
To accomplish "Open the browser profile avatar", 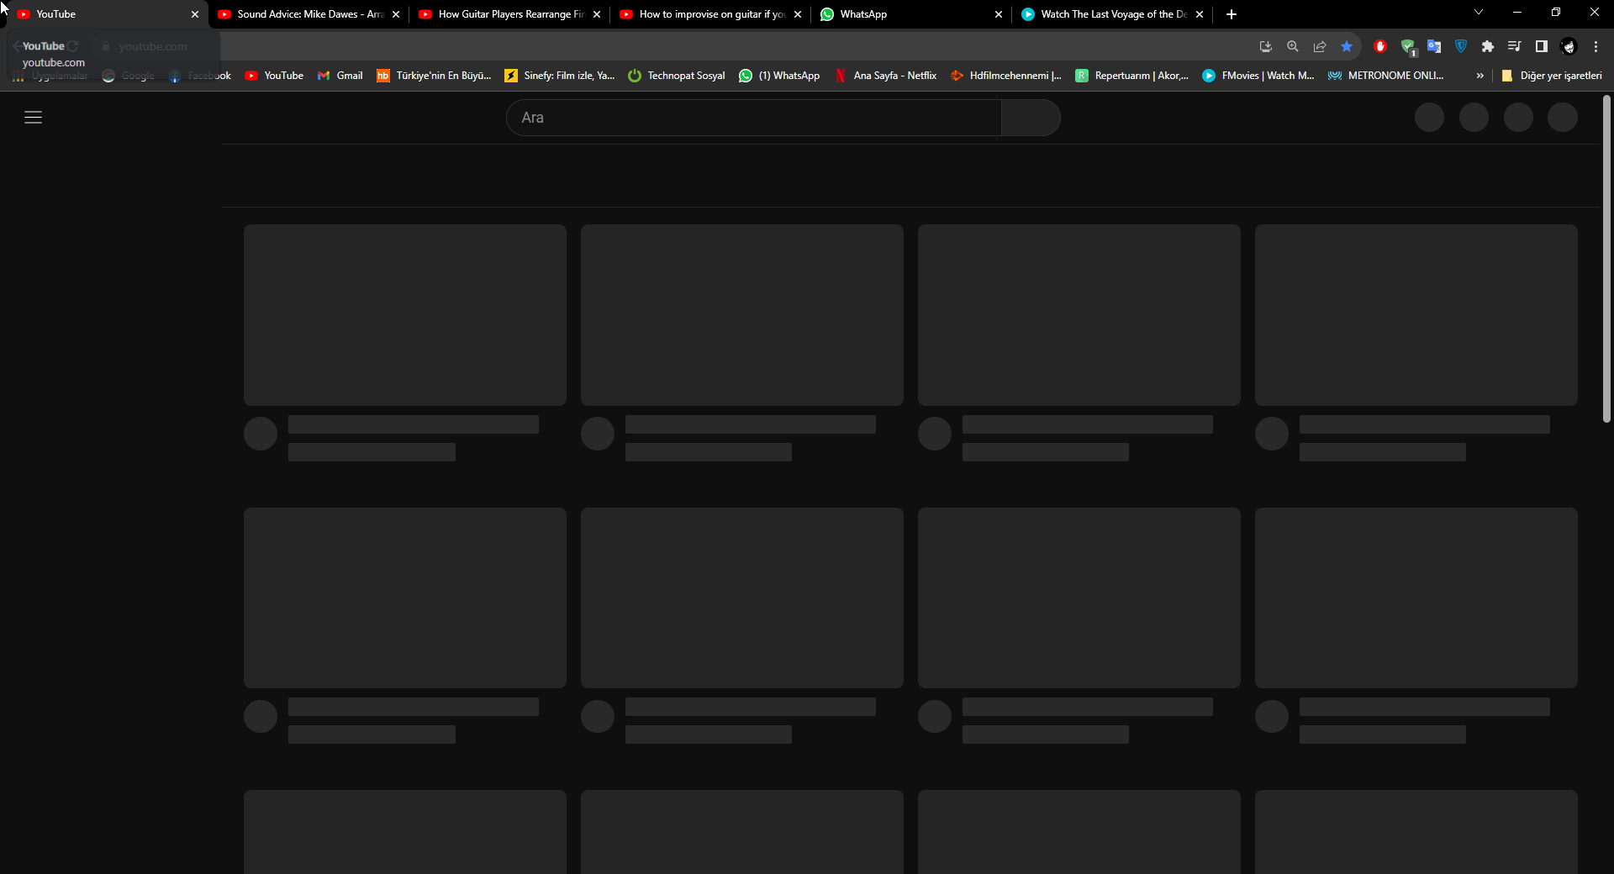I will coord(1569,46).
